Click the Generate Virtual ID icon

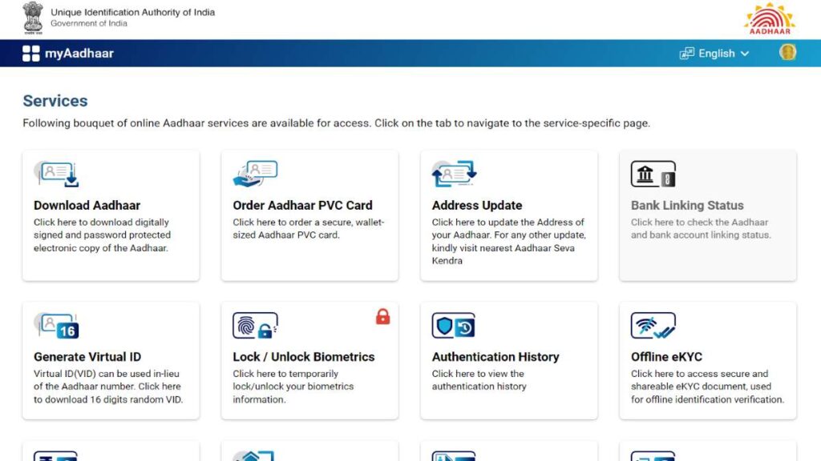pos(57,326)
